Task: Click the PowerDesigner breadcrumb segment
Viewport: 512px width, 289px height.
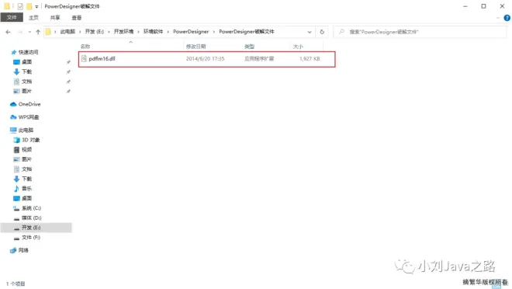Action: coord(191,31)
